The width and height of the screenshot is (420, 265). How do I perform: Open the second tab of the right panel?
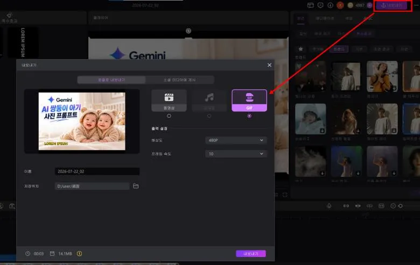click(324, 18)
